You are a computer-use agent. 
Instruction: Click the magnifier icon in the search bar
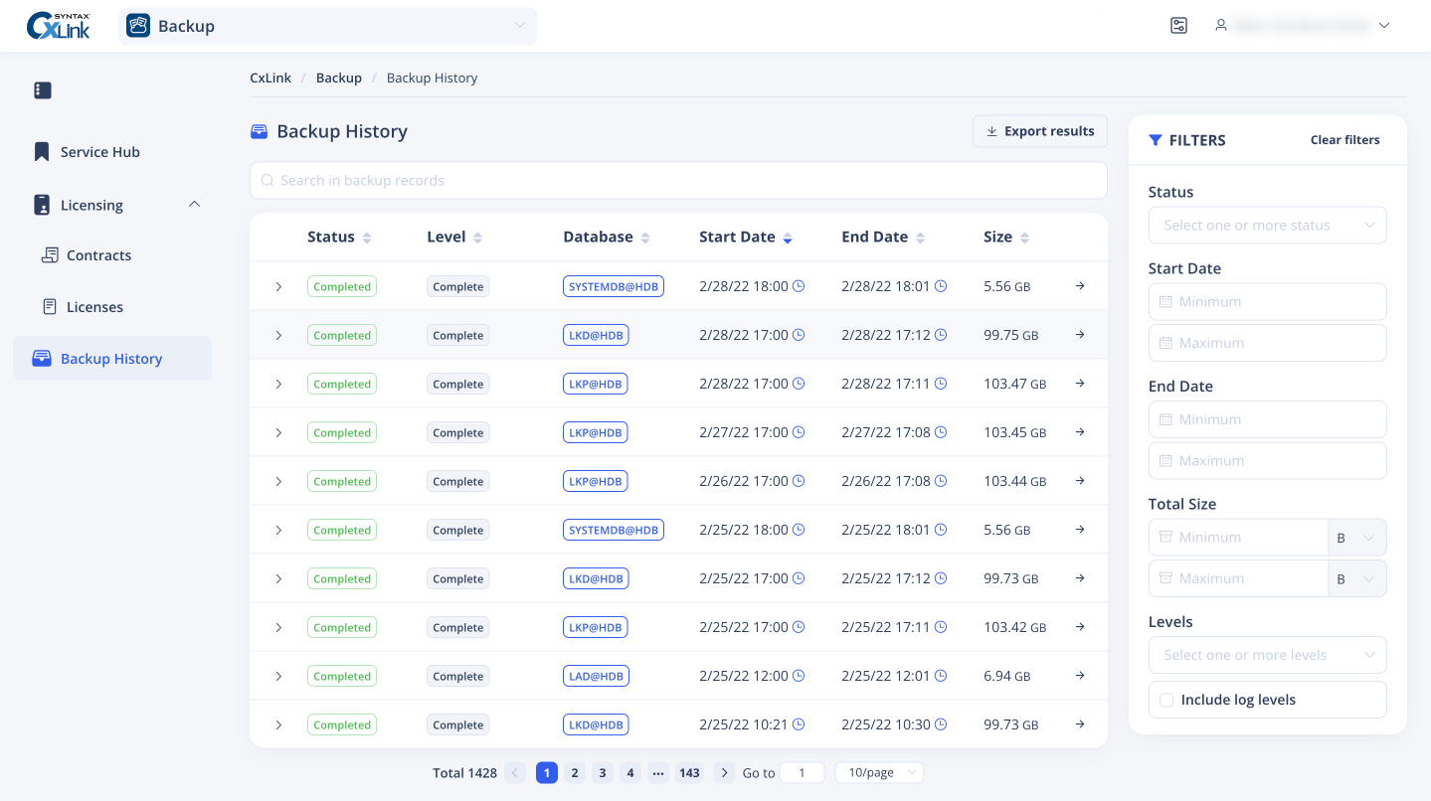click(267, 180)
